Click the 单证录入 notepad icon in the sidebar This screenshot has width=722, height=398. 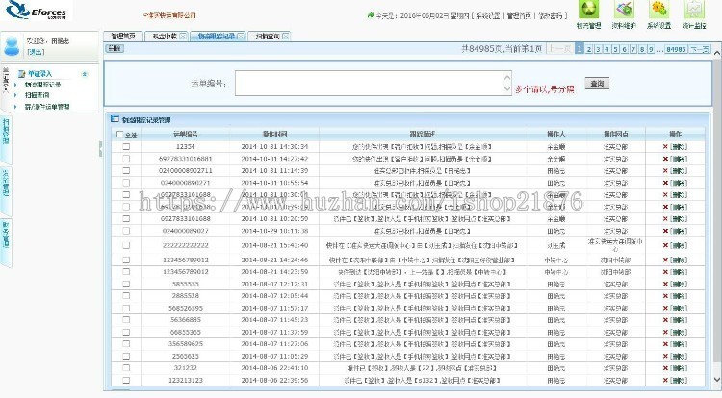click(x=21, y=73)
